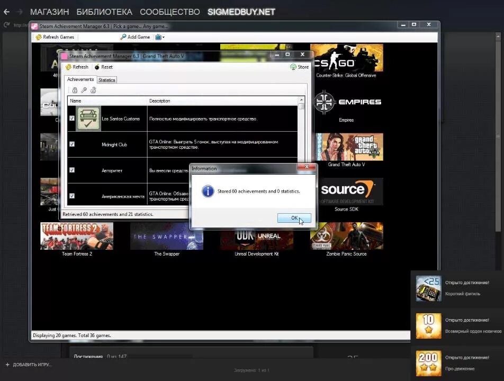
Task: Click Refresh in the Grand Theft Auto V window
Action: pyautogui.click(x=77, y=67)
